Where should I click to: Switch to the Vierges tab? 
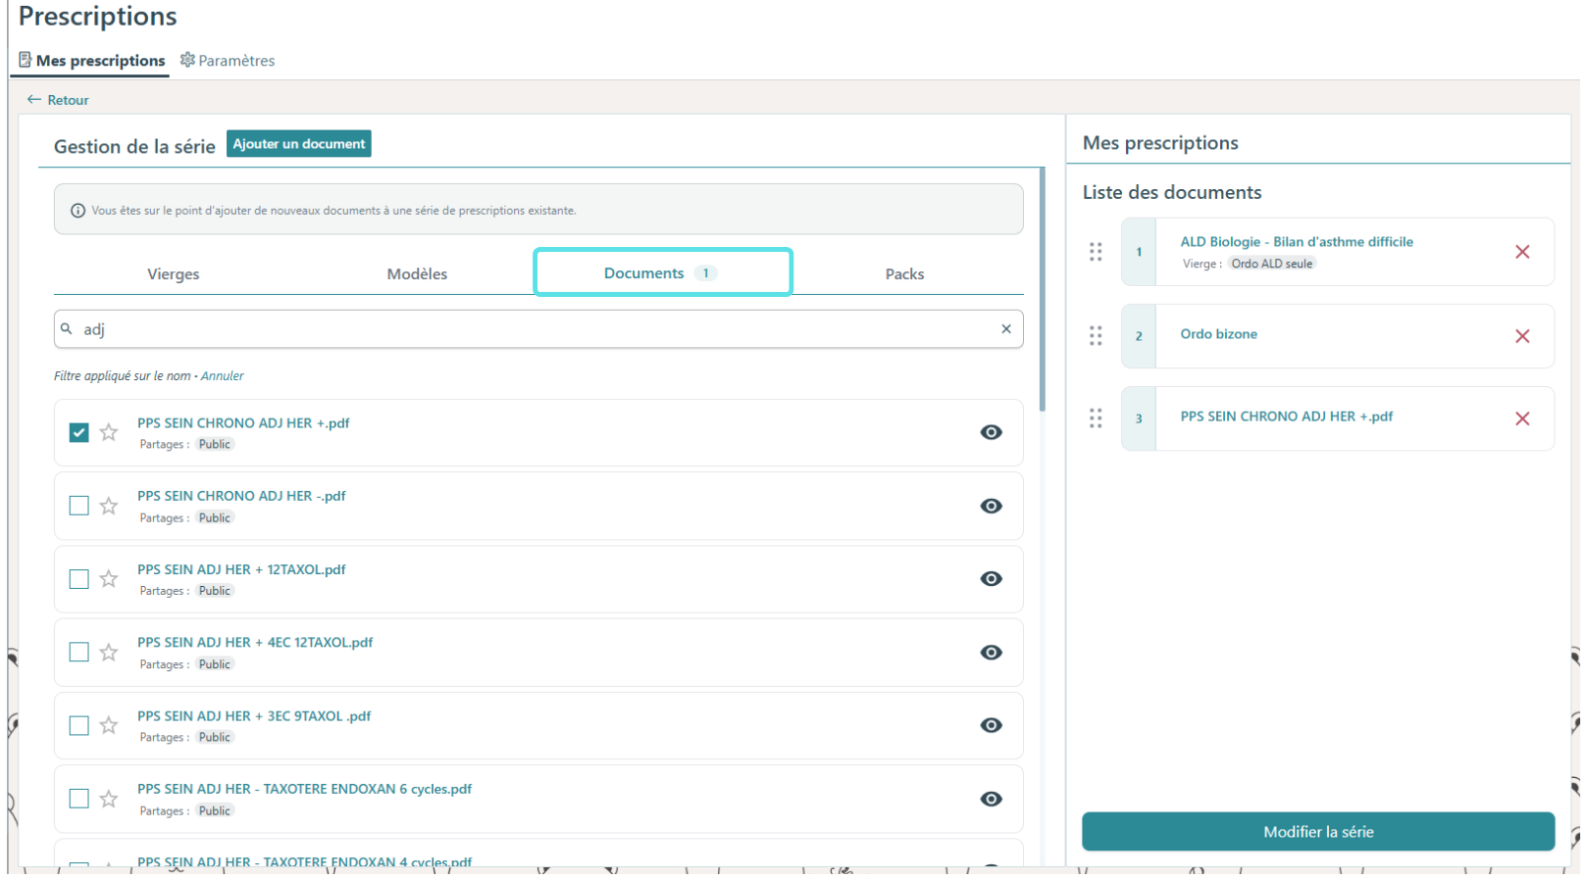[x=174, y=273]
